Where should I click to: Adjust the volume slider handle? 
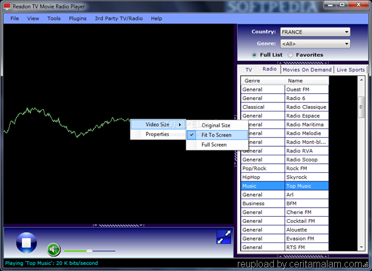pos(89,251)
